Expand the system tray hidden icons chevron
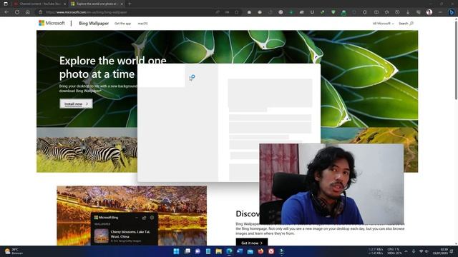 (x=406, y=251)
